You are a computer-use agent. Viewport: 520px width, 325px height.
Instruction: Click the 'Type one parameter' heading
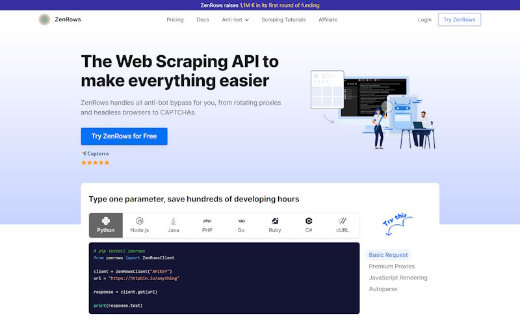(x=194, y=199)
